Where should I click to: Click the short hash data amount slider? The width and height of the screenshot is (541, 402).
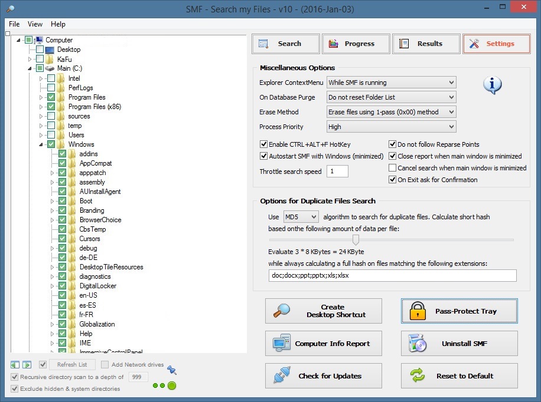(x=356, y=239)
